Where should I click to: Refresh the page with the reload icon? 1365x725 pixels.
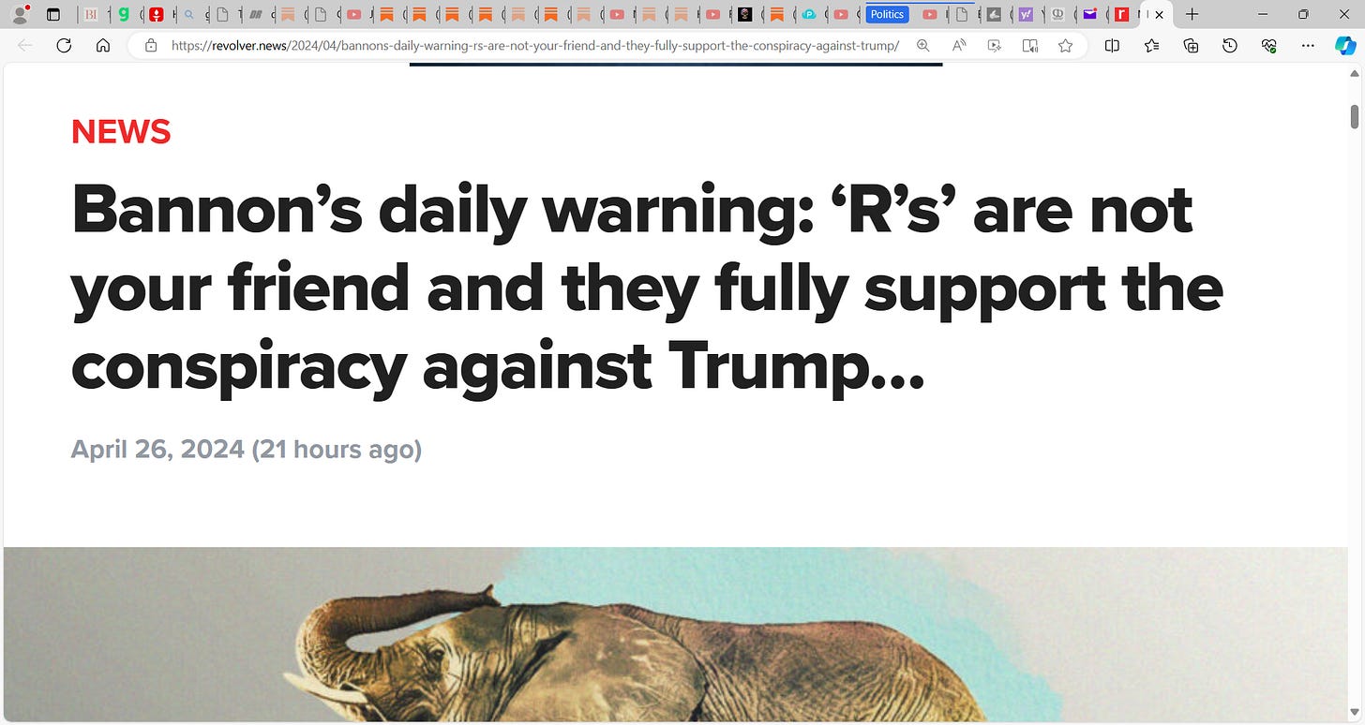click(64, 45)
